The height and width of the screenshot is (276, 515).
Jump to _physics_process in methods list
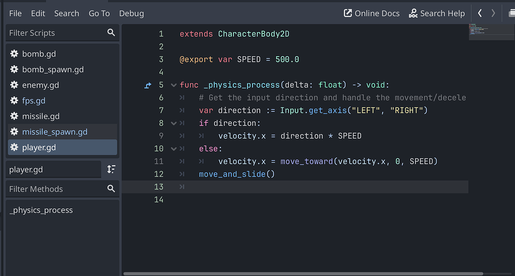click(41, 210)
